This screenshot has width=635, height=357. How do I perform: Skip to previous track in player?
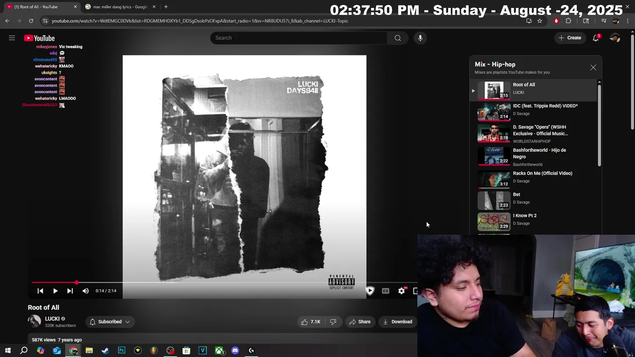pyautogui.click(x=40, y=291)
